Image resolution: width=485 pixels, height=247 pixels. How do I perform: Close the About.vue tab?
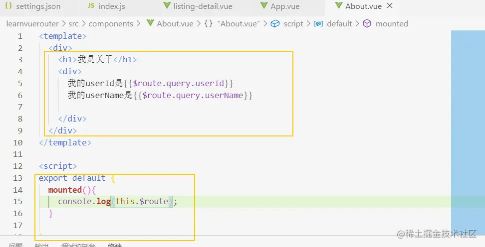coord(390,5)
